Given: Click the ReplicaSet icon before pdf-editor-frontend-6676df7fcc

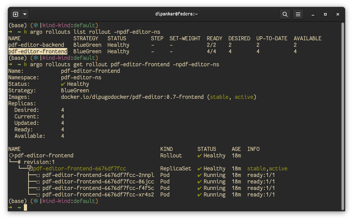Looking at the screenshot, I should (30, 168).
